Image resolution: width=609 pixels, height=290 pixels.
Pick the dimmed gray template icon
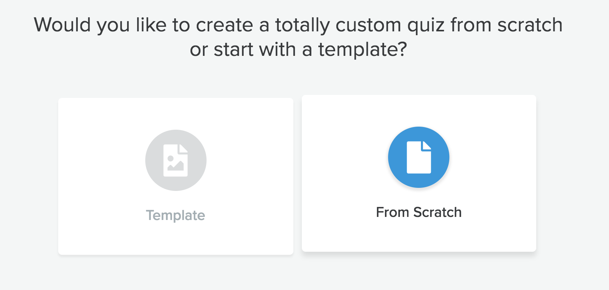176,160
